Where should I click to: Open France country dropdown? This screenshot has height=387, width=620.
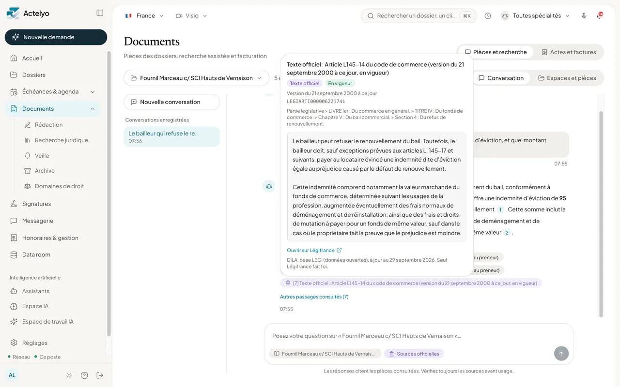144,16
